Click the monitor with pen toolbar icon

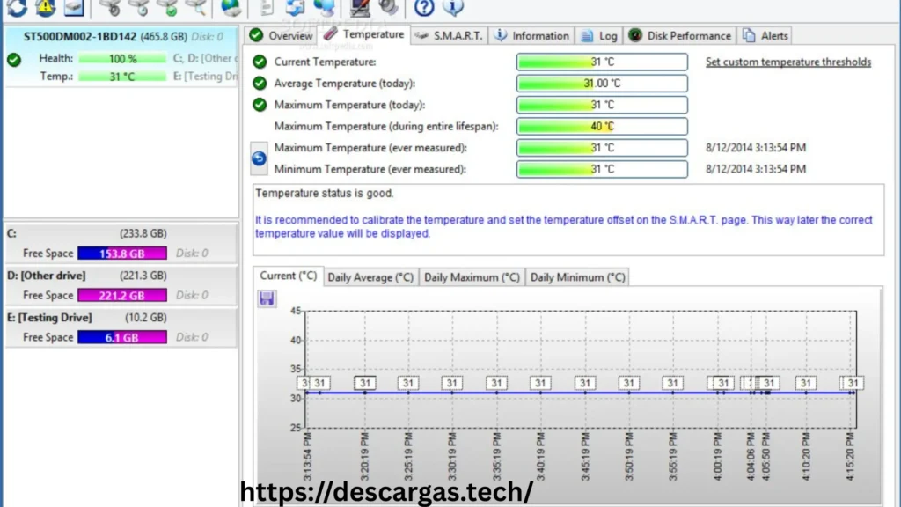click(x=360, y=7)
